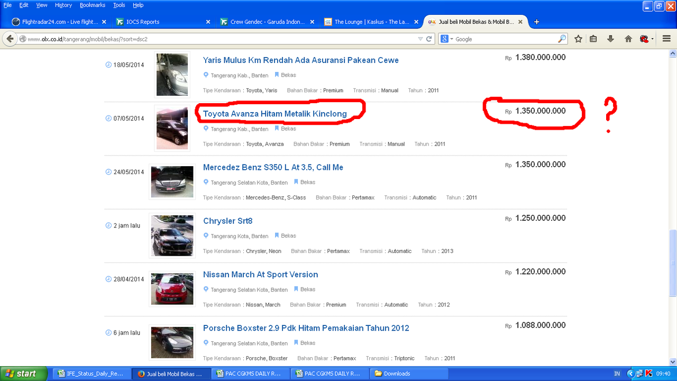Open Yaris Mulus Km Rendah listing link
677x381 pixels.
pyautogui.click(x=301, y=60)
